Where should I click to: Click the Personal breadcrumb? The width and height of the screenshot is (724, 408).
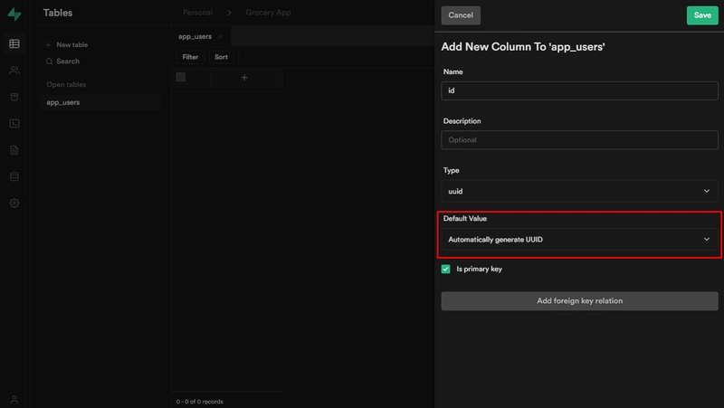coord(197,13)
